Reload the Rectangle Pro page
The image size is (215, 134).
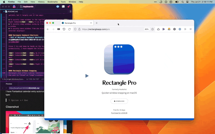[x=69, y=29]
